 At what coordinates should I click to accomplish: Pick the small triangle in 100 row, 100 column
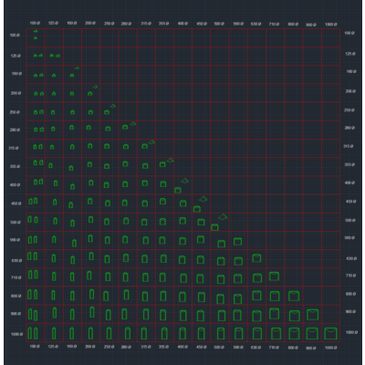[36, 38]
